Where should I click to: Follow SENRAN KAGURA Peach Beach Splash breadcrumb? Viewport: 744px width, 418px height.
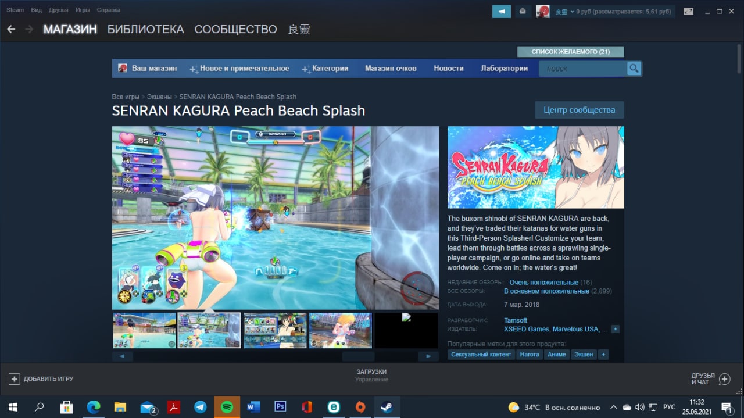point(238,97)
